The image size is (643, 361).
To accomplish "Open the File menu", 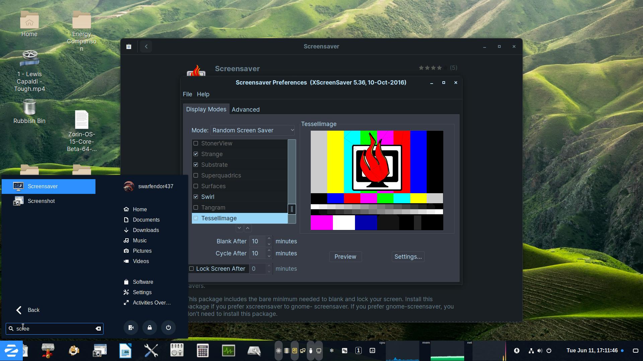I will click(187, 94).
